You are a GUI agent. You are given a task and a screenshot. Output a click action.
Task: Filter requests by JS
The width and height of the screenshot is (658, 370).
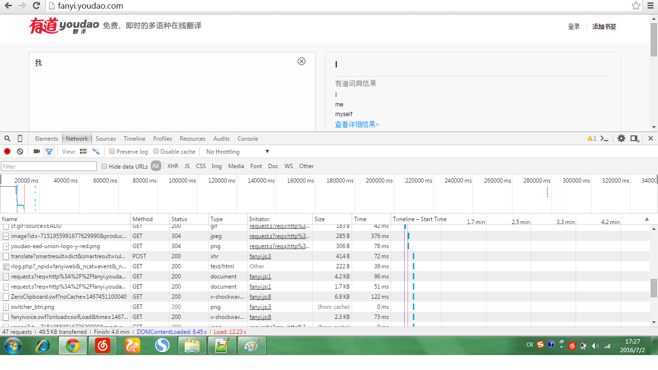point(187,166)
